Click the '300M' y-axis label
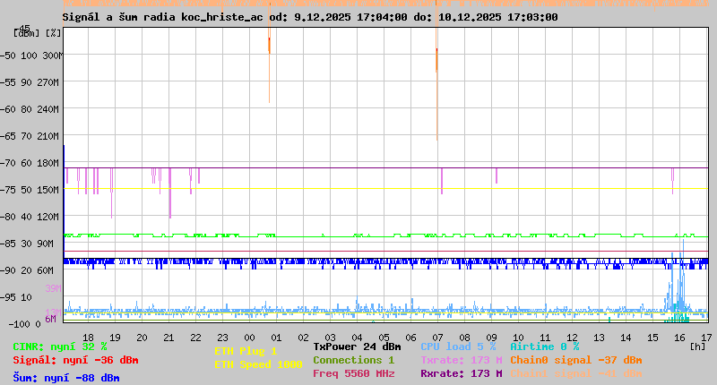The width and height of the screenshot is (717, 385). click(52, 56)
